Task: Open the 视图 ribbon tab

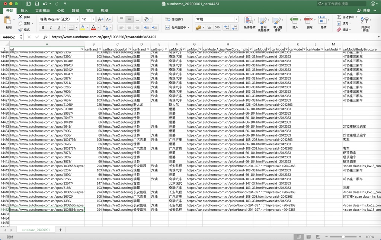Action: pos(105,11)
